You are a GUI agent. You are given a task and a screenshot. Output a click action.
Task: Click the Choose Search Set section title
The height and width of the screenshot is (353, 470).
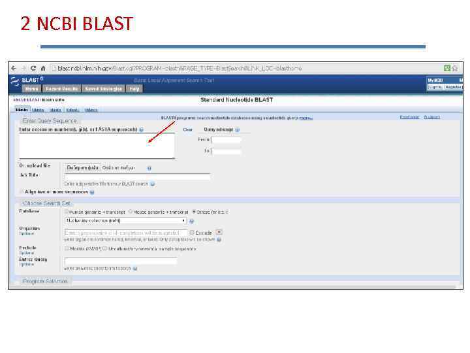tap(46, 203)
